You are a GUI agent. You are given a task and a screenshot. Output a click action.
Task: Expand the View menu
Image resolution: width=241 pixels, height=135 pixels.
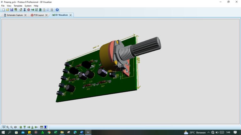click(x=9, y=6)
